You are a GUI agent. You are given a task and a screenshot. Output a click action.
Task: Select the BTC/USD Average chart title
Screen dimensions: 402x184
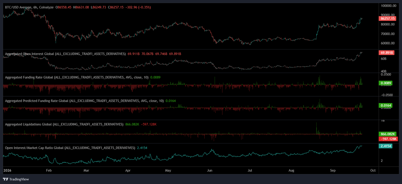[x=29, y=7]
